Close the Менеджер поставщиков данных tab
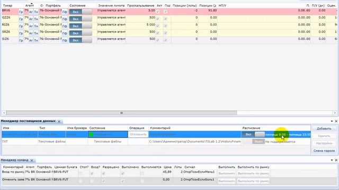The image size is (339, 190). (x=59, y=121)
